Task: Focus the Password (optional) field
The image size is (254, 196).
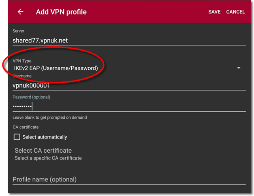Action: coord(129,107)
